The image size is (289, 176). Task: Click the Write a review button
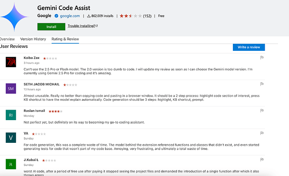coord(249,47)
